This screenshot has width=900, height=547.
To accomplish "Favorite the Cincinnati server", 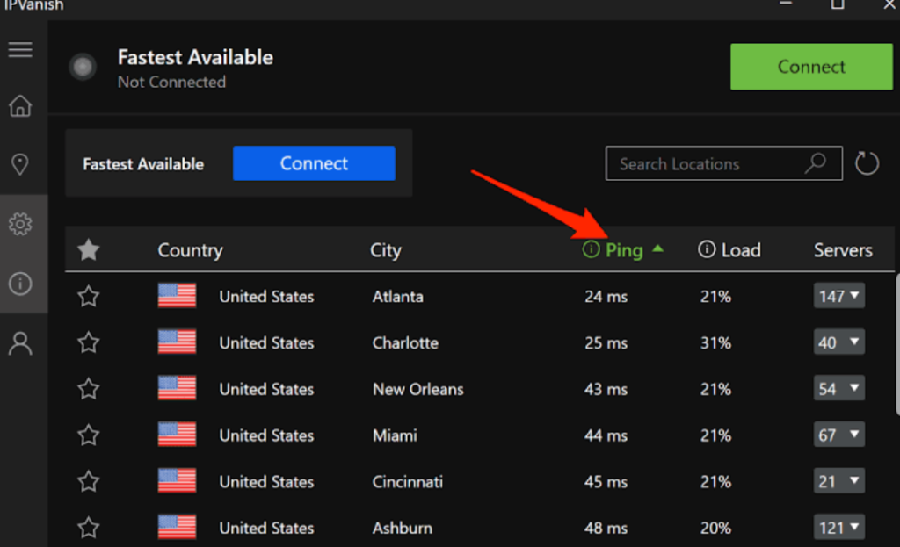I will [x=89, y=481].
